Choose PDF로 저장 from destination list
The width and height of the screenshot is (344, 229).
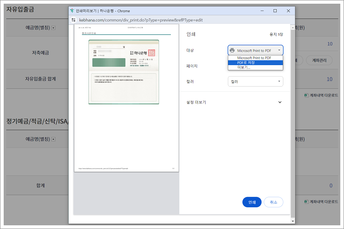[x=255, y=63]
